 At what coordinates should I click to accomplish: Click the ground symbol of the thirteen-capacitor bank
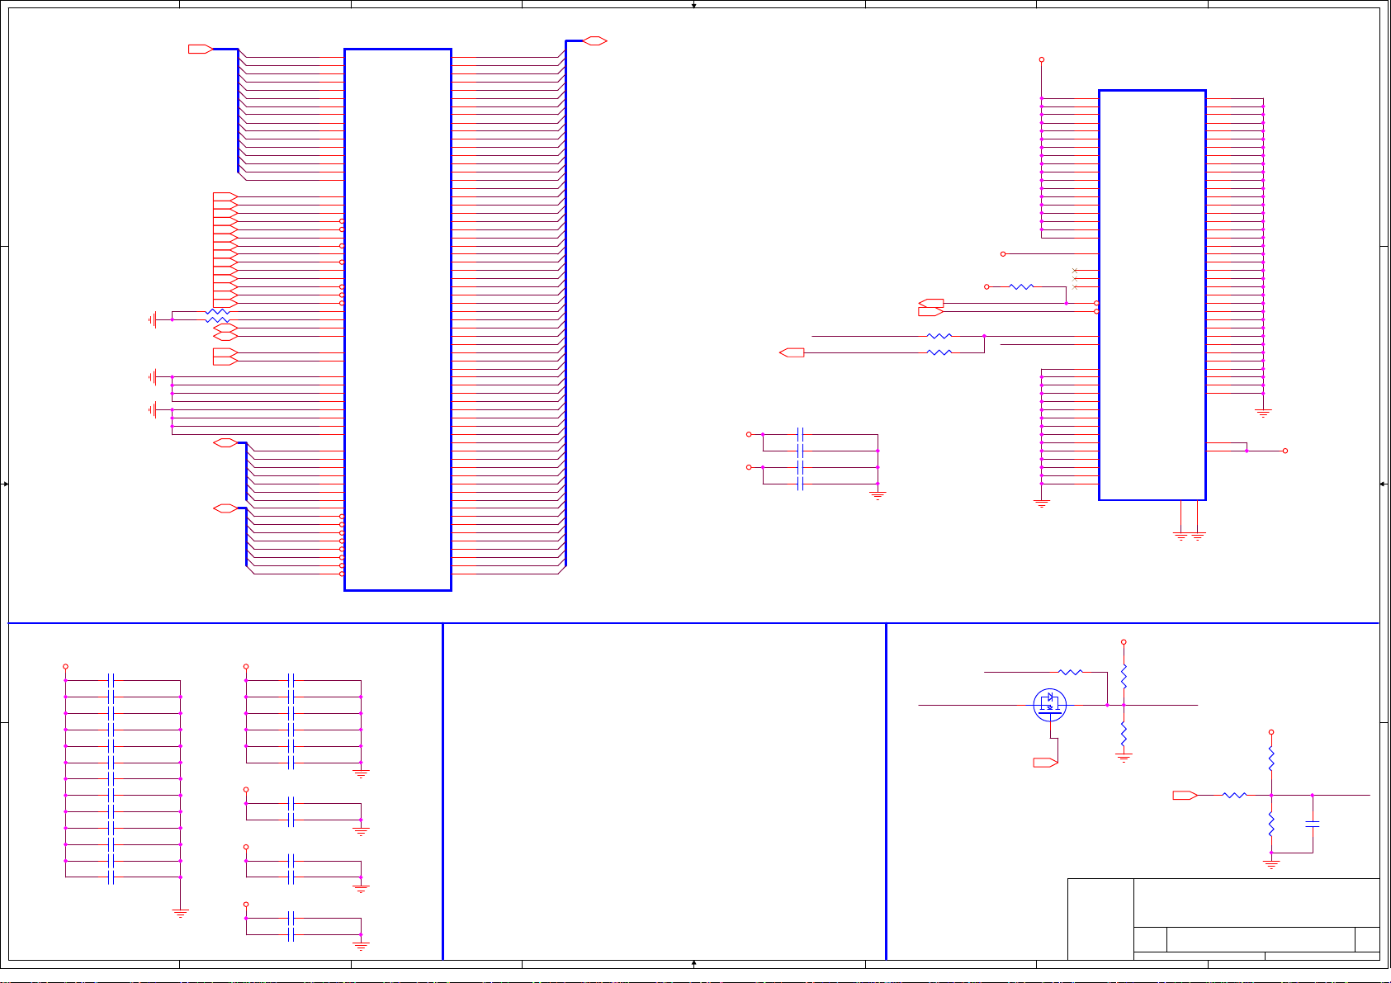pyautogui.click(x=180, y=913)
